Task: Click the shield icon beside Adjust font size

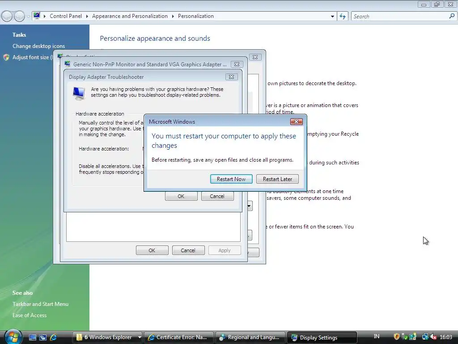Action: [6, 57]
